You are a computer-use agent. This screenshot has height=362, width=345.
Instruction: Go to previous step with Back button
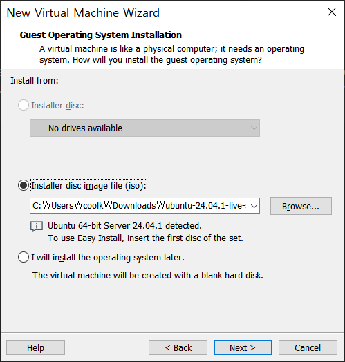pos(178,347)
